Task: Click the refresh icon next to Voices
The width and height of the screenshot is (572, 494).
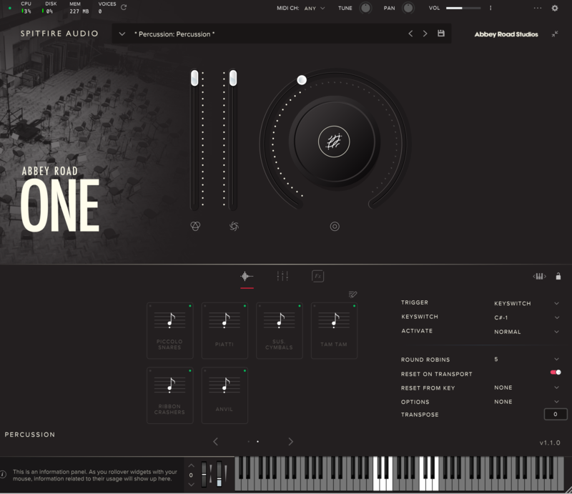Action: [124, 7]
